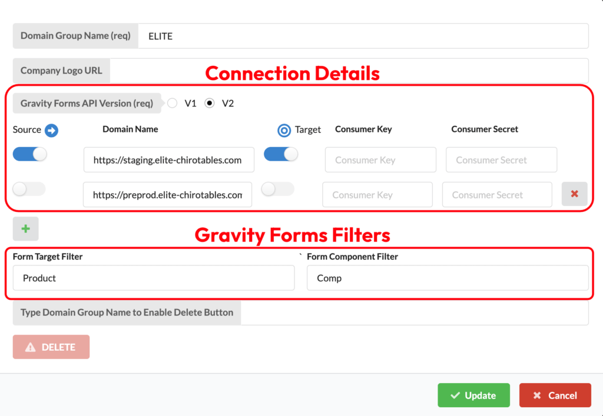Remove the preprod domain row with red X
Image resolution: width=603 pixels, height=416 pixels.
tap(574, 194)
